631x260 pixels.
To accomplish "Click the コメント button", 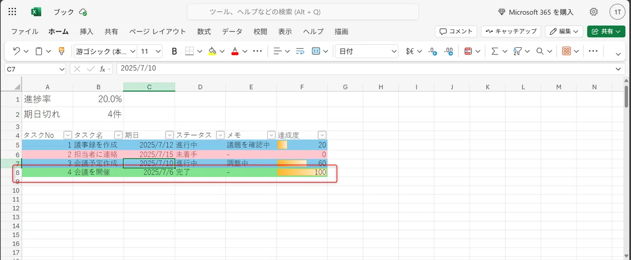I will [456, 31].
